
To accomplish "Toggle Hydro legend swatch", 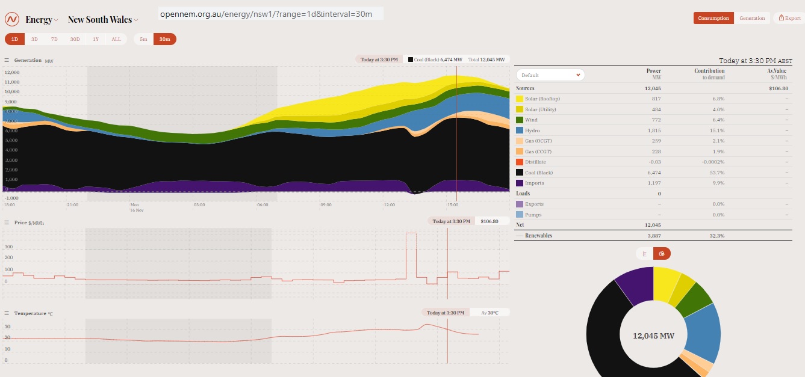I will (x=519, y=130).
